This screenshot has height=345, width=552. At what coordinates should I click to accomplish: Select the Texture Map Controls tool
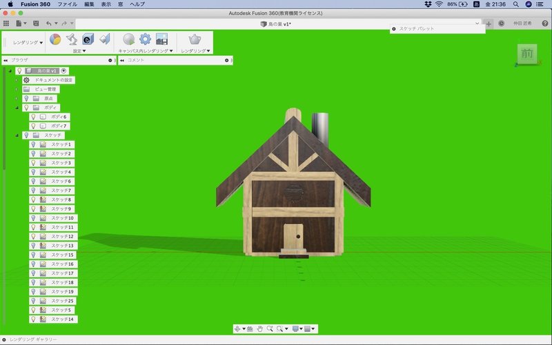(105, 39)
